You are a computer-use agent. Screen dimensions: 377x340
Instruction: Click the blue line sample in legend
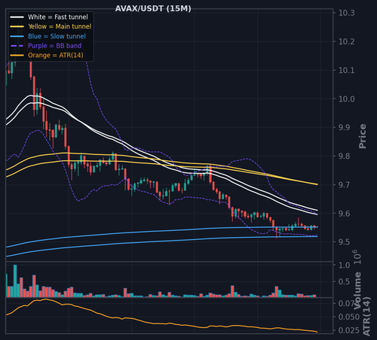pos(17,36)
